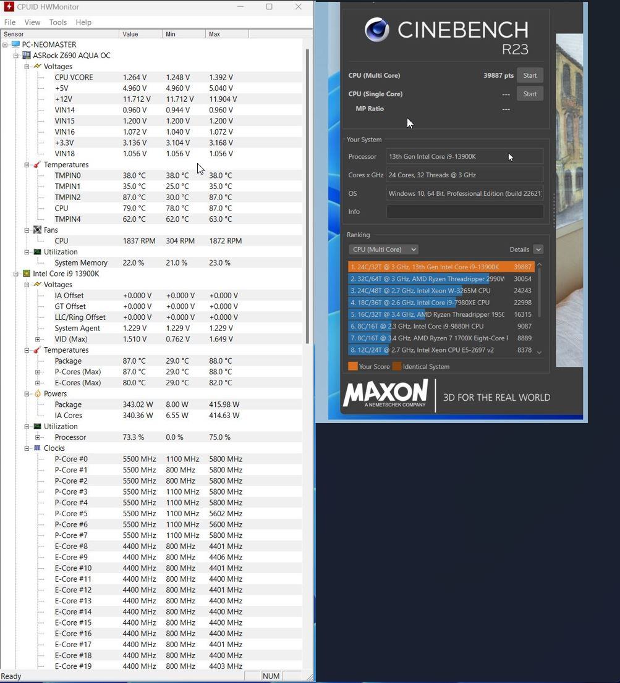
Task: Click the Max column header
Action: coord(227,34)
